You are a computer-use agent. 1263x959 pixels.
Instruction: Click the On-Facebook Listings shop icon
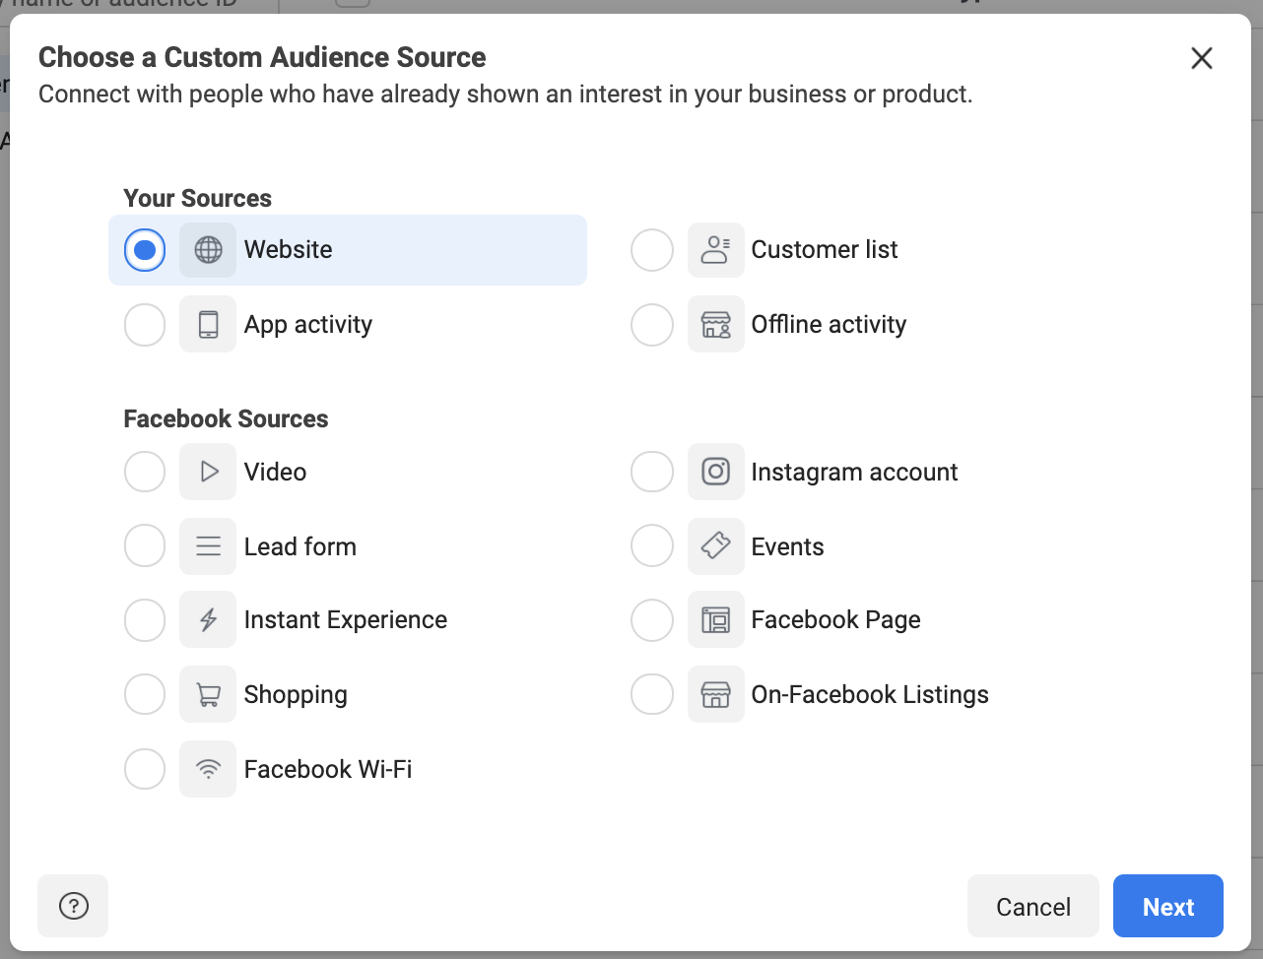tap(716, 695)
